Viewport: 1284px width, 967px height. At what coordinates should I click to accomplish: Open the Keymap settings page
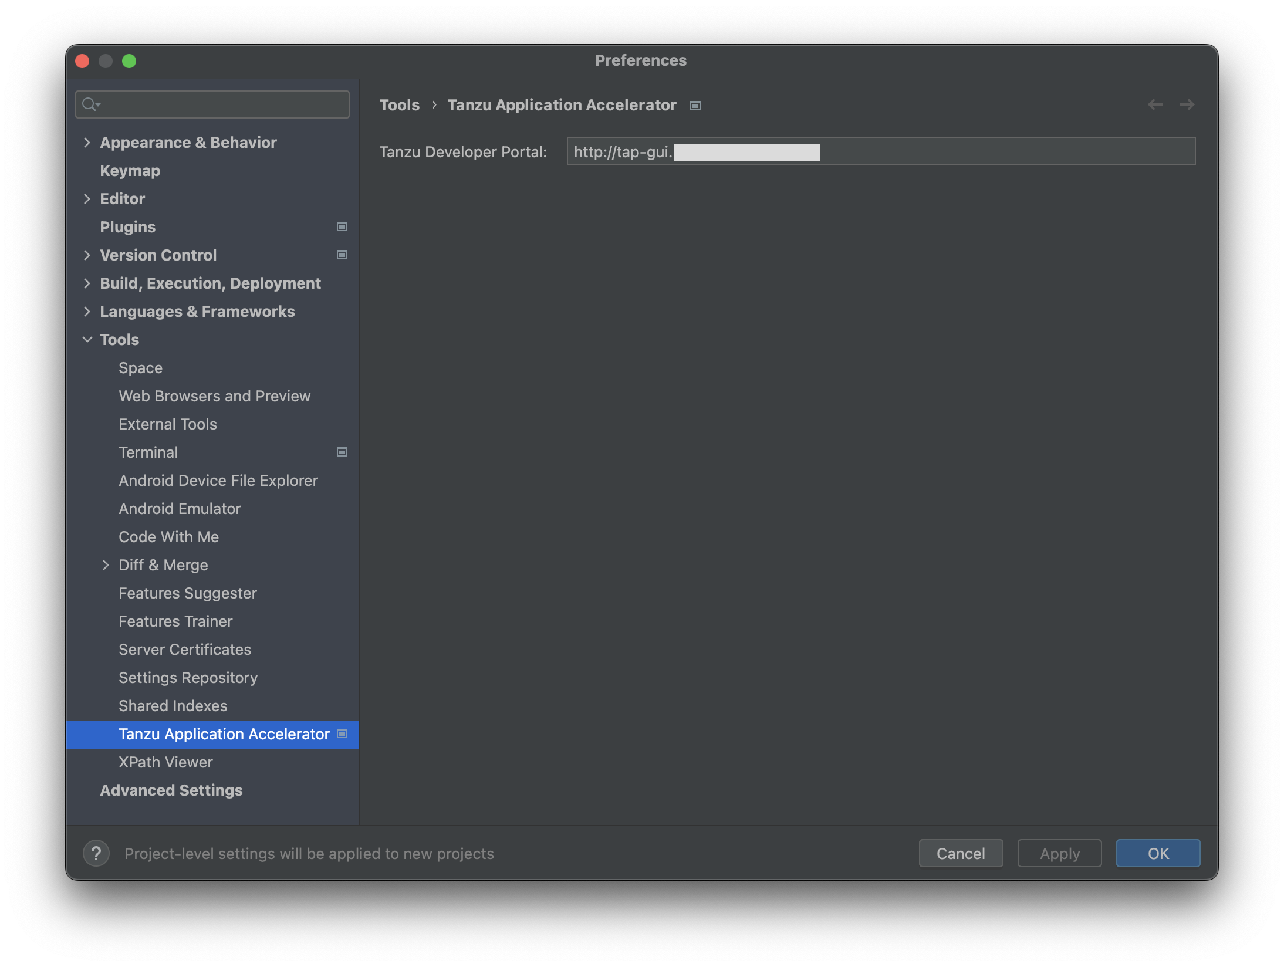pos(130,171)
